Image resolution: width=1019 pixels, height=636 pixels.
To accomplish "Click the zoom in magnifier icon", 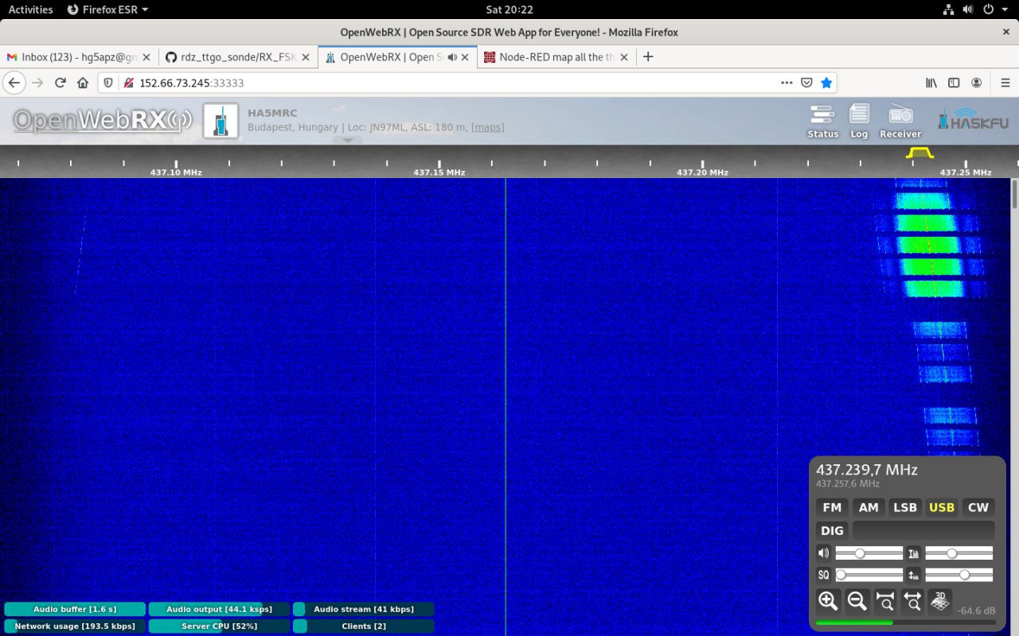I will pos(828,601).
